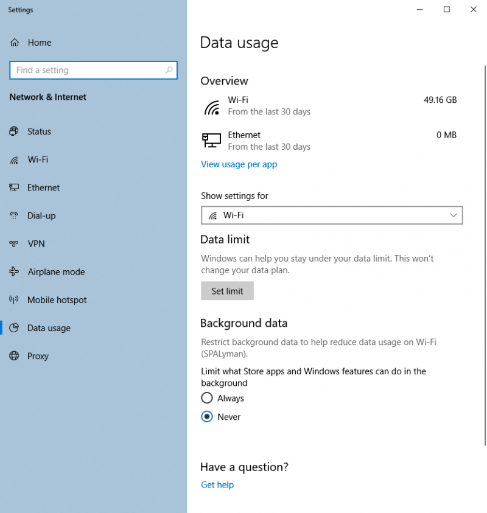Click the Wi-Fi signal icon in sidebar
The height and width of the screenshot is (513, 487).
(x=14, y=159)
